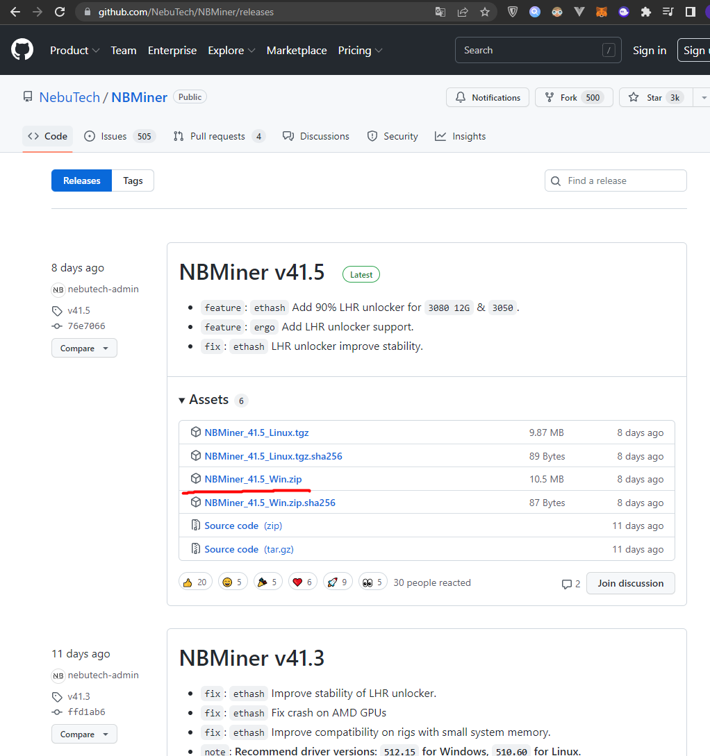Screen dimensions: 710x756
Task: Click the v41.5 tag link
Action: [79, 310]
